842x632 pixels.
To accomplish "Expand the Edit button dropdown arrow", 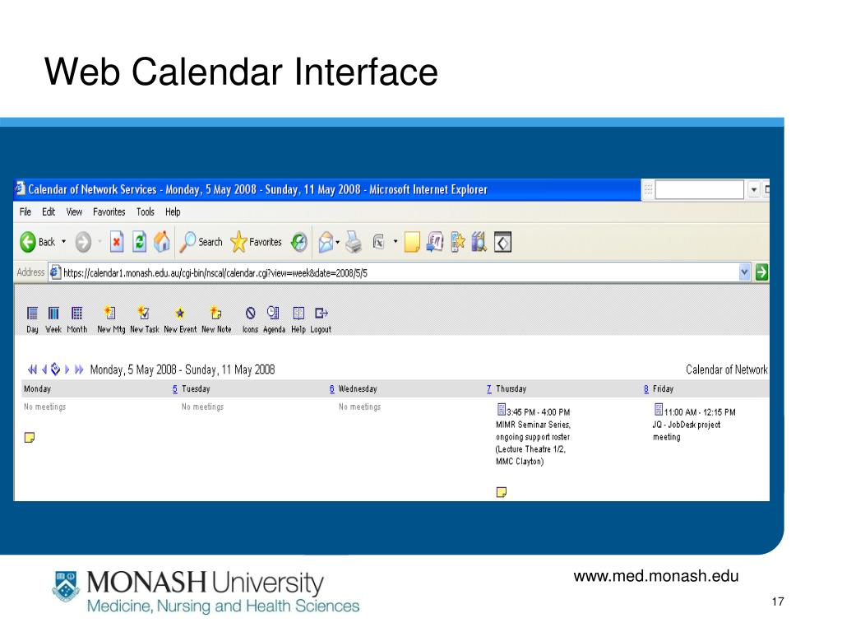I will [396, 242].
